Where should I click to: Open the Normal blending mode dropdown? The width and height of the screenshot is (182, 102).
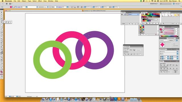point(164,40)
